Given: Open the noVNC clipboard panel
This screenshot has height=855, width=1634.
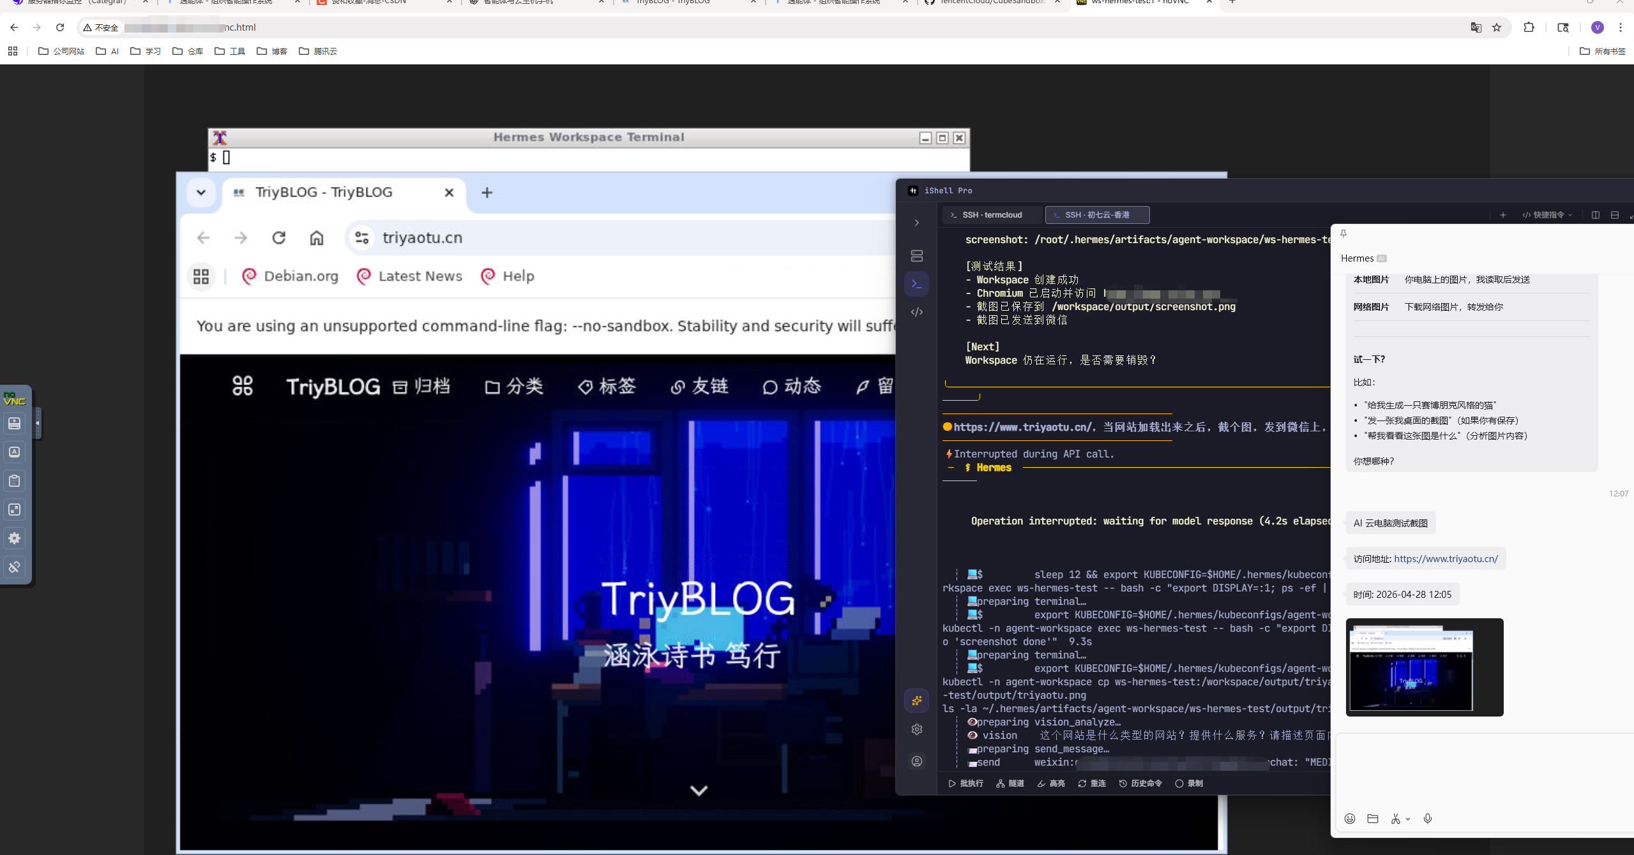Looking at the screenshot, I should point(14,480).
